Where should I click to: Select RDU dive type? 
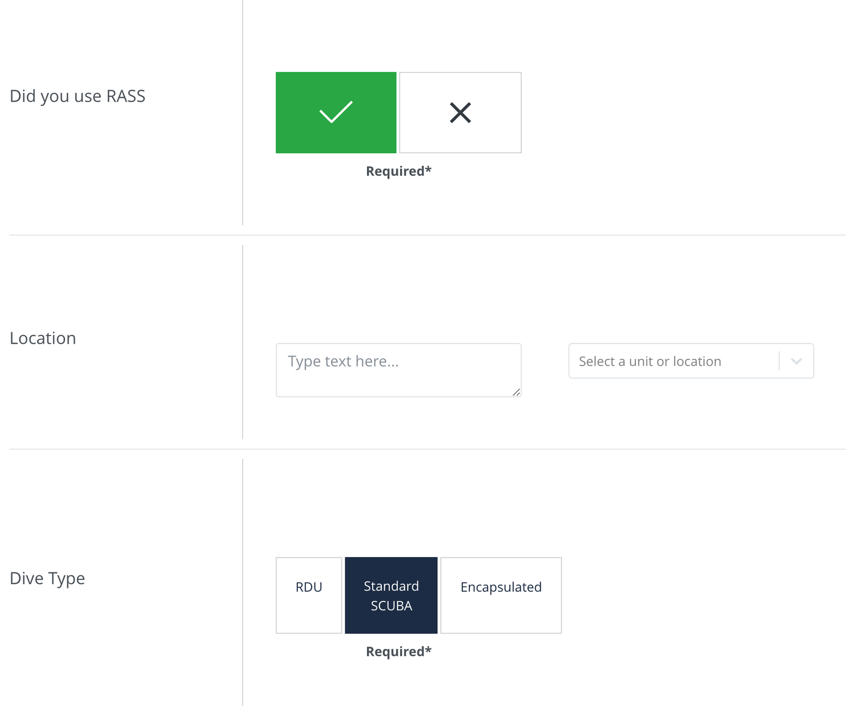309,595
